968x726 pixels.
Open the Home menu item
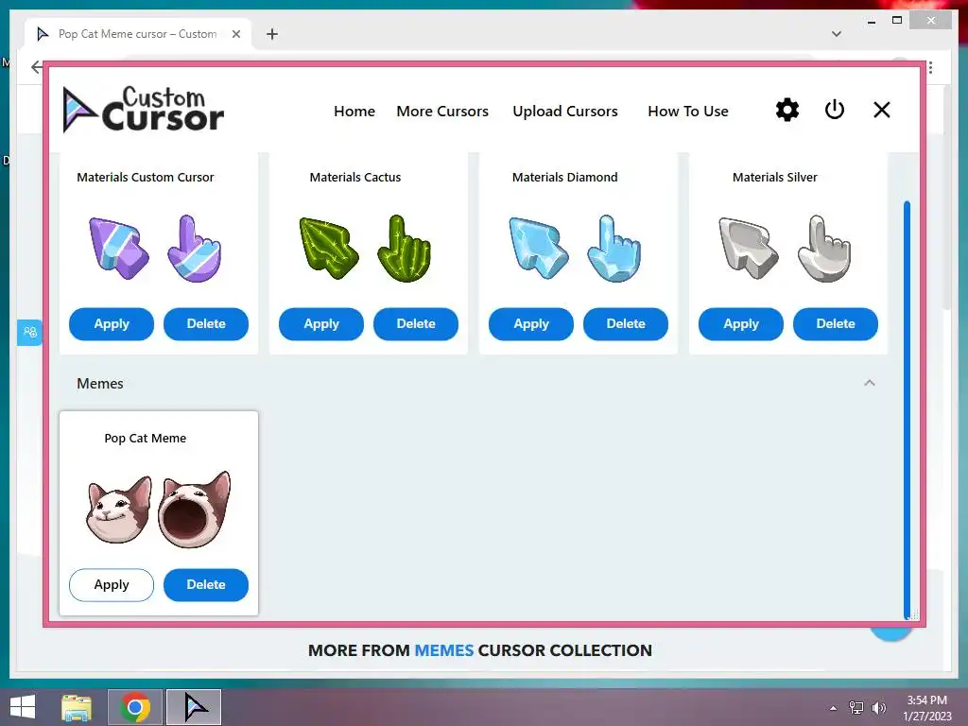click(354, 112)
